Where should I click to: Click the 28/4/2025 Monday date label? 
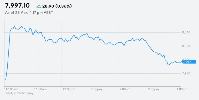pyautogui.click(x=19, y=93)
